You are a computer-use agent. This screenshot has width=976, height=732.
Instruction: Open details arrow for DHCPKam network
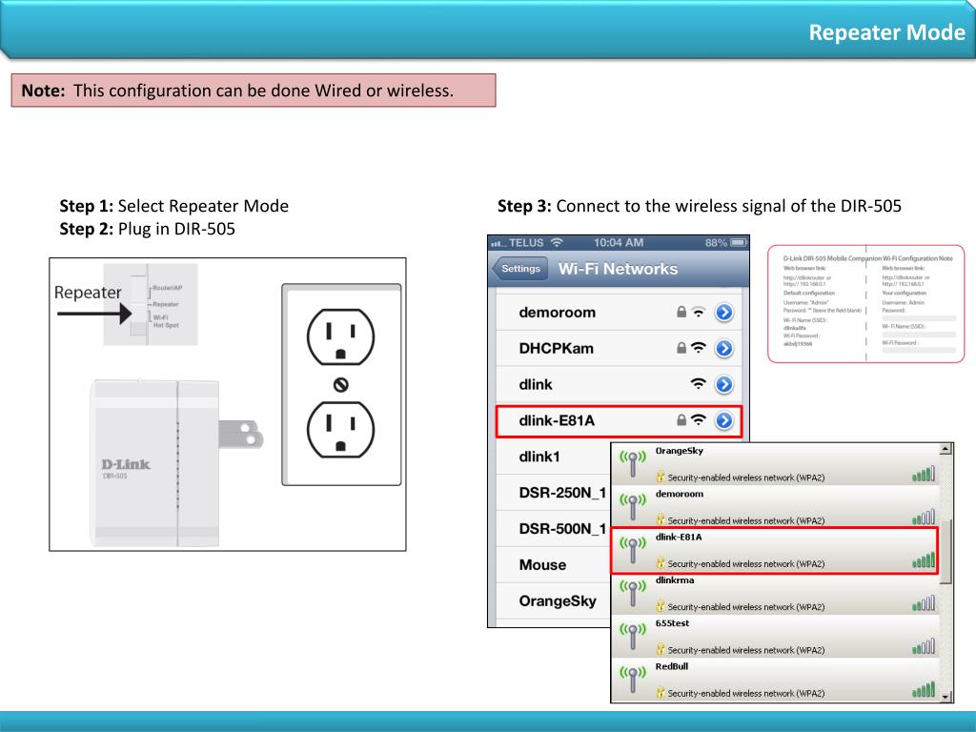click(x=724, y=348)
